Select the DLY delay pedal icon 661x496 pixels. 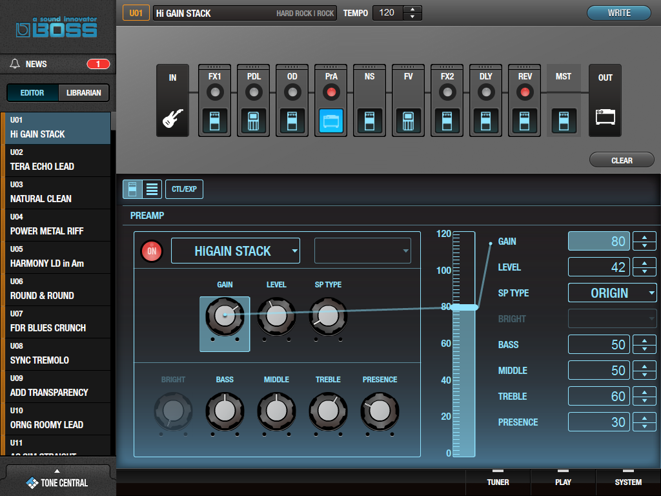(x=485, y=121)
